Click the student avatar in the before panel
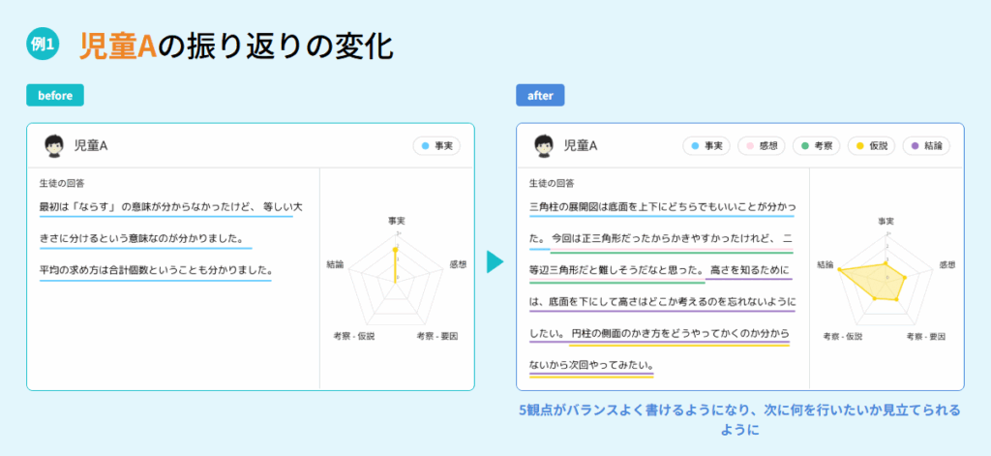This screenshot has width=991, height=456. click(x=54, y=146)
